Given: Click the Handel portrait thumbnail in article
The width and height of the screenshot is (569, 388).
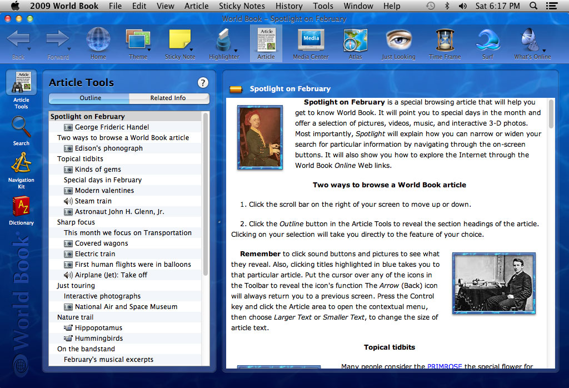Looking at the screenshot, I should (260, 137).
